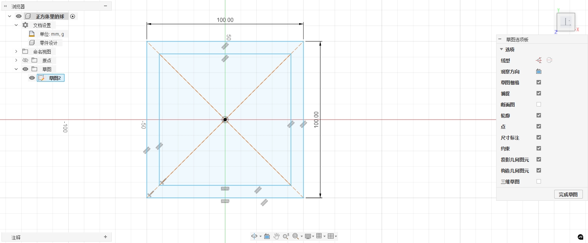The height and width of the screenshot is (243, 588).
Task: Uncheck the 轮廓 checkbox
Action: [x=539, y=115]
